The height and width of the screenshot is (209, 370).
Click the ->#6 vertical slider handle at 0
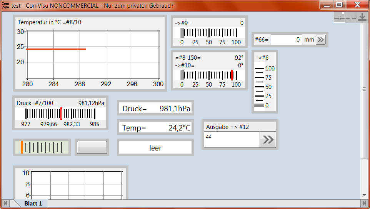tap(259, 105)
